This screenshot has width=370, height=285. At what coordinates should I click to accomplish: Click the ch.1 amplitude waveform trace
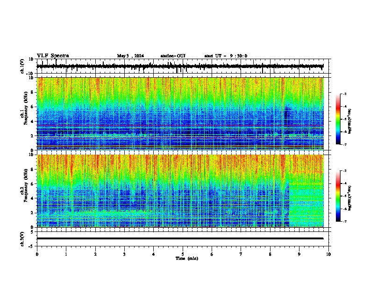pos(180,66)
